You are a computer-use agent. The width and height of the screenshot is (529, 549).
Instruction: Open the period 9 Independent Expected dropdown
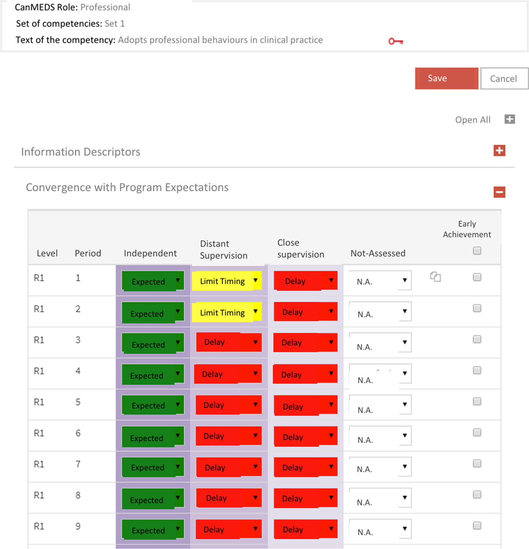coord(153,529)
